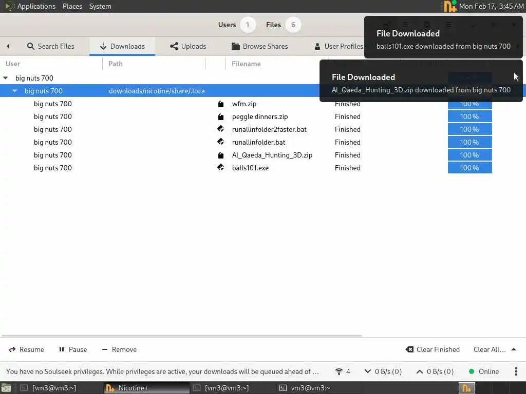This screenshot has height=394, width=526.
Task: Toggle the Online status indicator
Action: [x=483, y=371]
